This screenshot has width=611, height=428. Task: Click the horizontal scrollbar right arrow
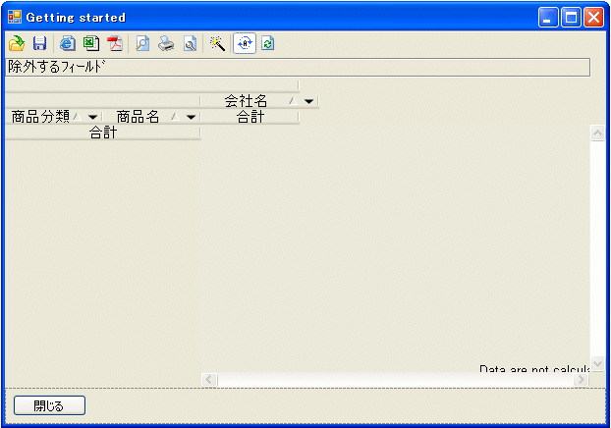click(x=581, y=379)
